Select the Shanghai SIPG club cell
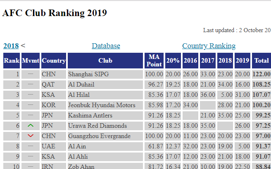Image resolution: width=271 pixels, height=169 pixels. click(105, 74)
